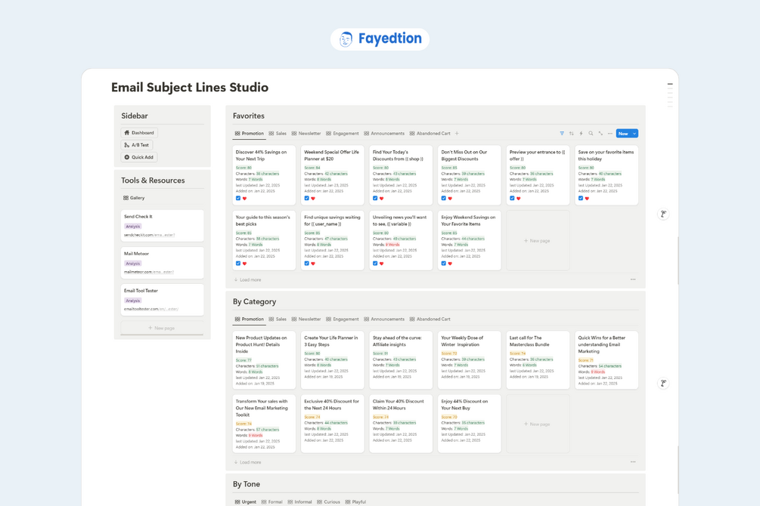
Task: Click the sort arrows icon in Favorites
Action: point(572,134)
